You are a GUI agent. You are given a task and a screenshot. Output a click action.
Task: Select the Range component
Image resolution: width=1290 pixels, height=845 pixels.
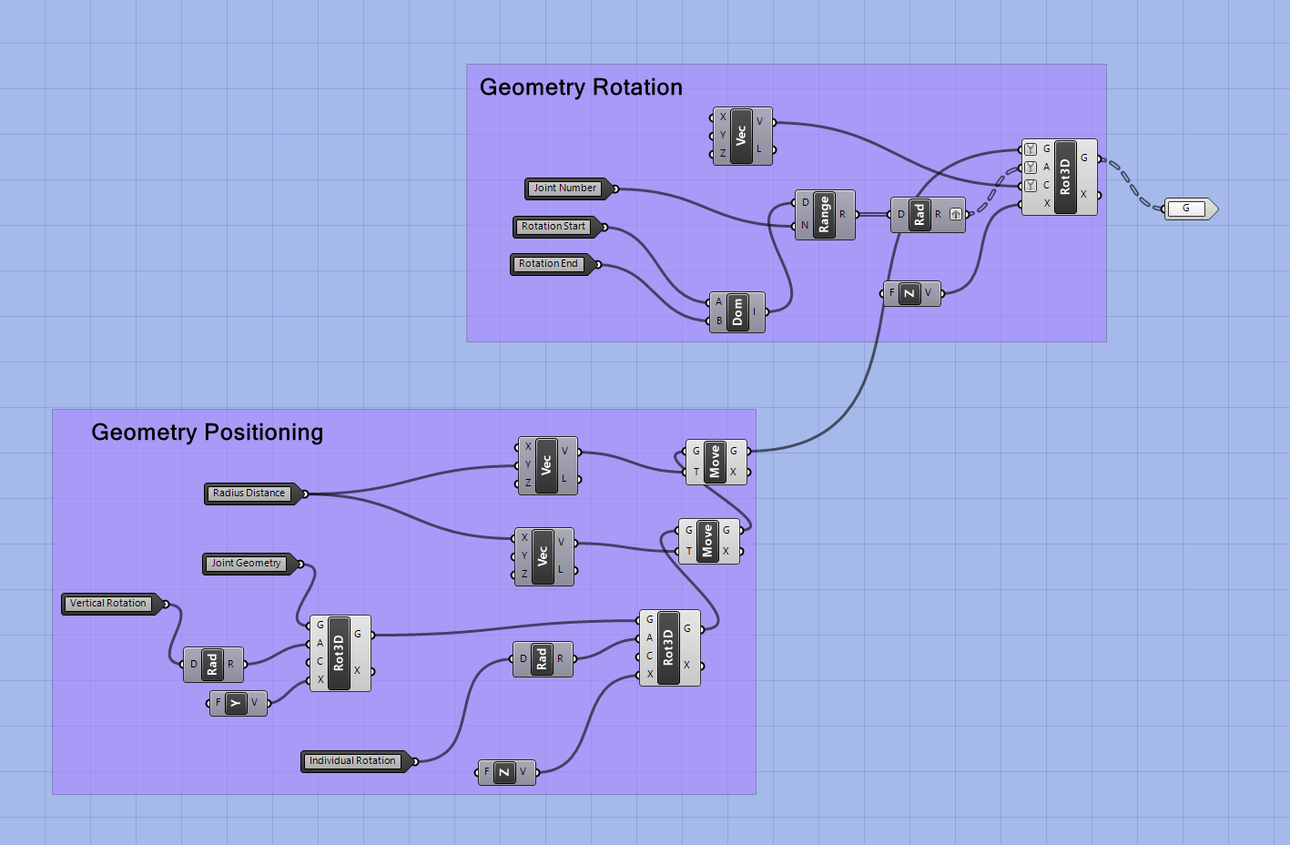tap(824, 215)
